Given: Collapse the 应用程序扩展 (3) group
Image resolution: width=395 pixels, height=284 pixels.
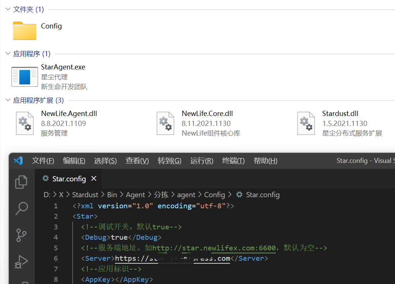Looking at the screenshot, I should coord(8,100).
